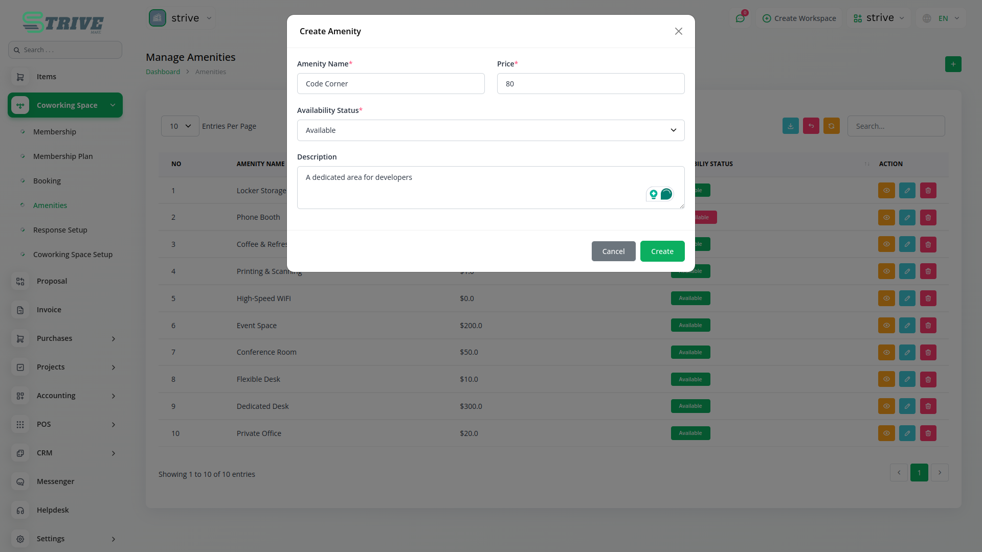Image resolution: width=982 pixels, height=552 pixels.
Task: Close the Create Amenity modal
Action: [x=678, y=32]
